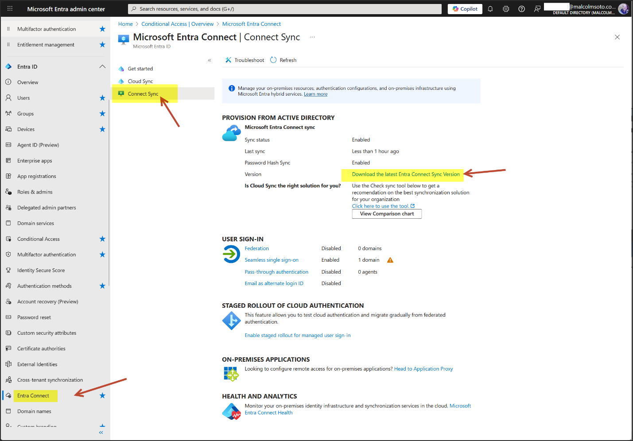Click the View Comparison chart button
Viewport: 633px width, 441px height.
[x=387, y=214]
